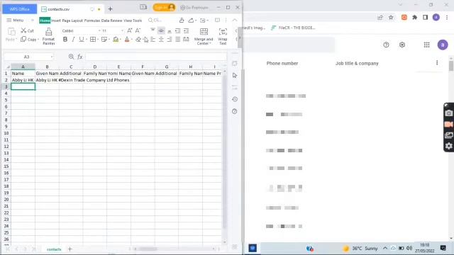Click the Copy button in ribbon

click(28, 40)
